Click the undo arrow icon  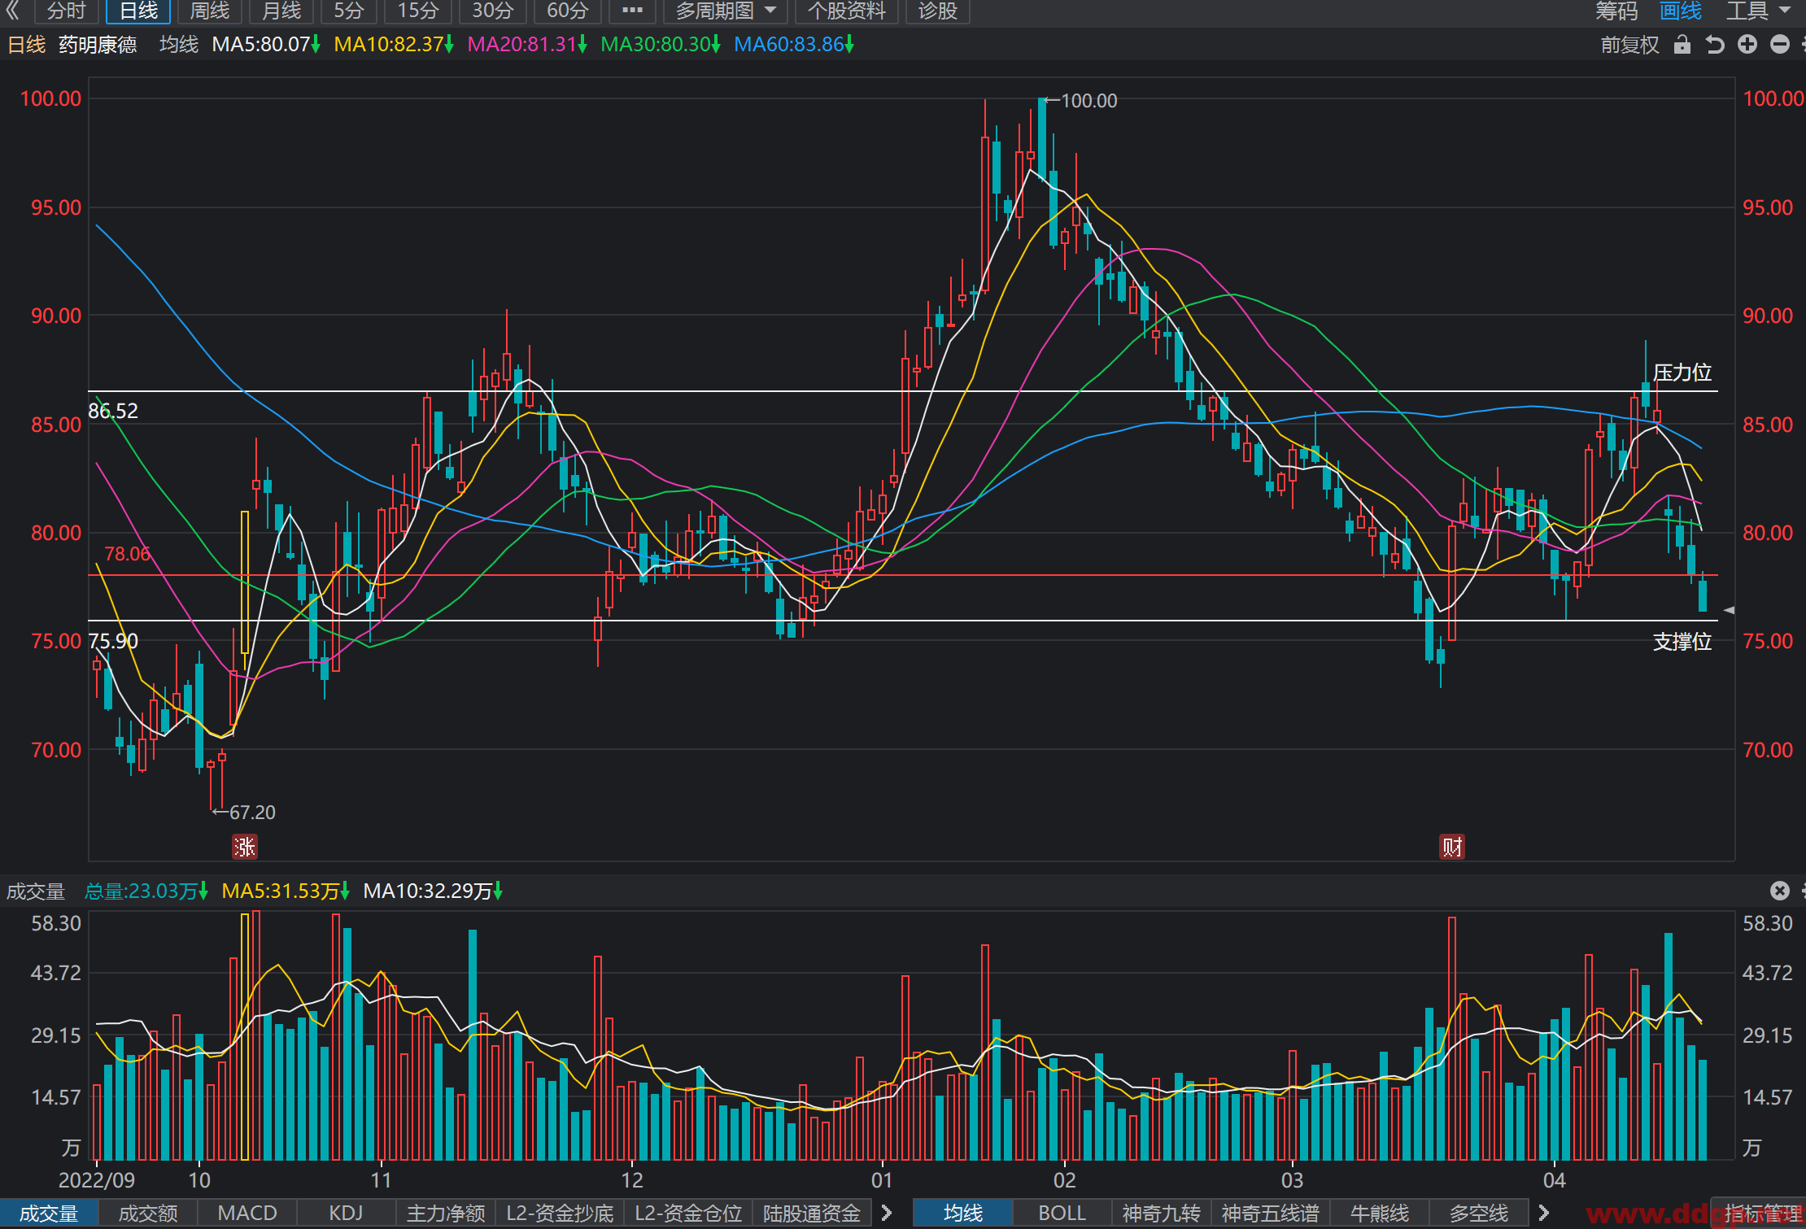pyautogui.click(x=1715, y=45)
